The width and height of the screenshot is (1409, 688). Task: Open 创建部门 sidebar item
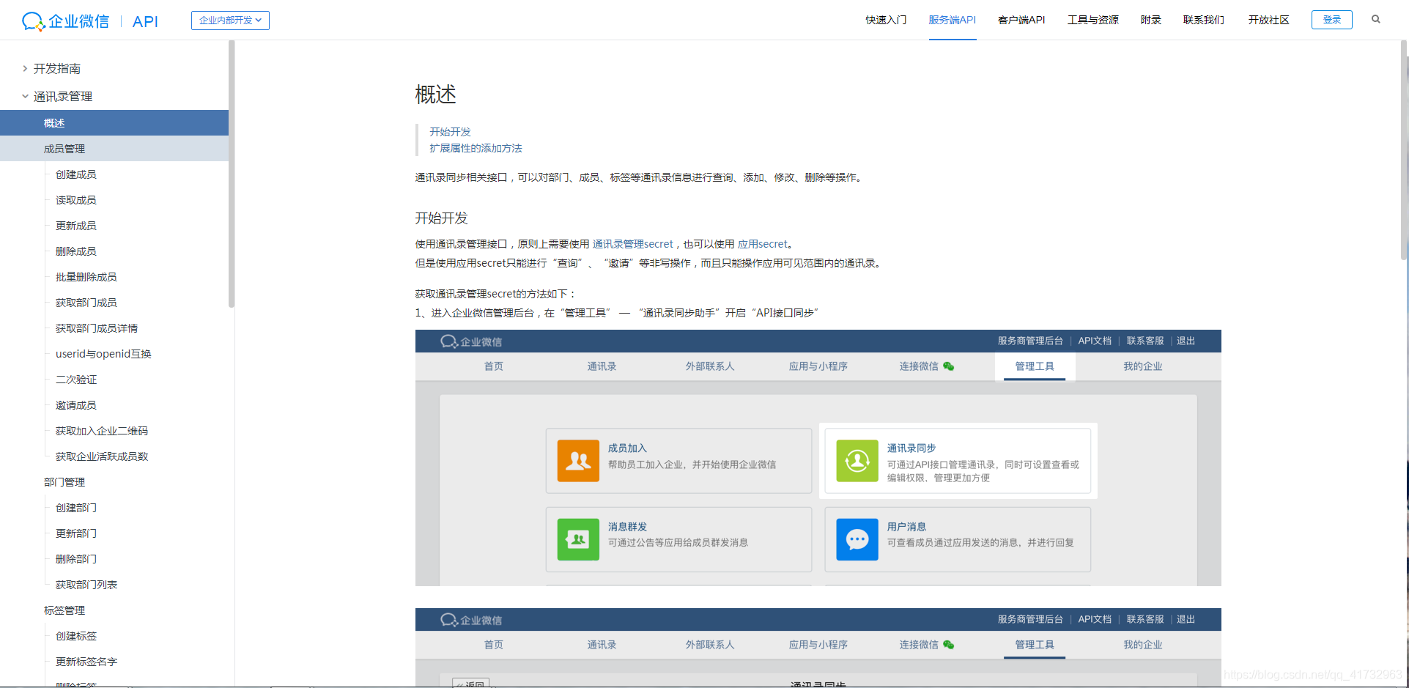click(75, 508)
